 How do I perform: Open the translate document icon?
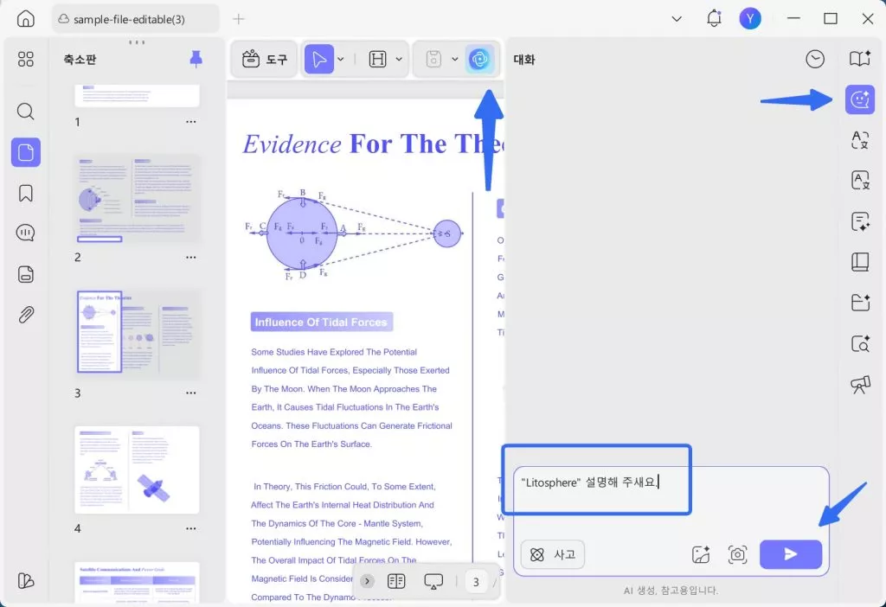[x=860, y=181]
